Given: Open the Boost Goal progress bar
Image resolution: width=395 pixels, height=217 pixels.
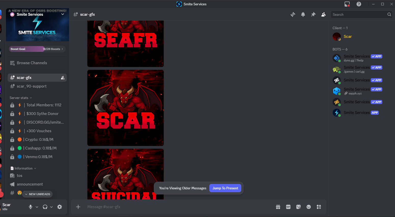Looking at the screenshot, I should coord(37,49).
